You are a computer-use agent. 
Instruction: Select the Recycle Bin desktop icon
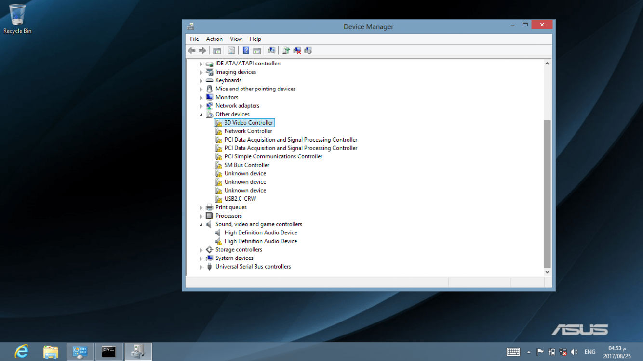click(x=17, y=19)
